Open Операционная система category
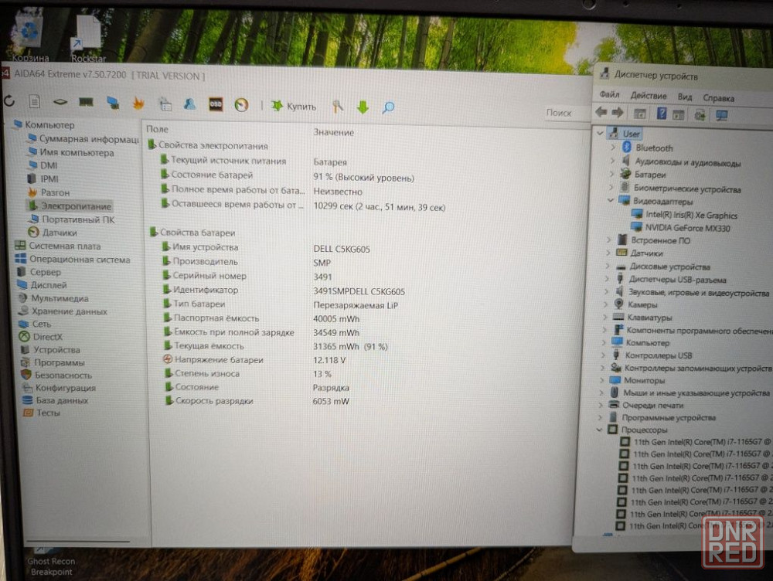The width and height of the screenshot is (773, 581). pos(73,259)
